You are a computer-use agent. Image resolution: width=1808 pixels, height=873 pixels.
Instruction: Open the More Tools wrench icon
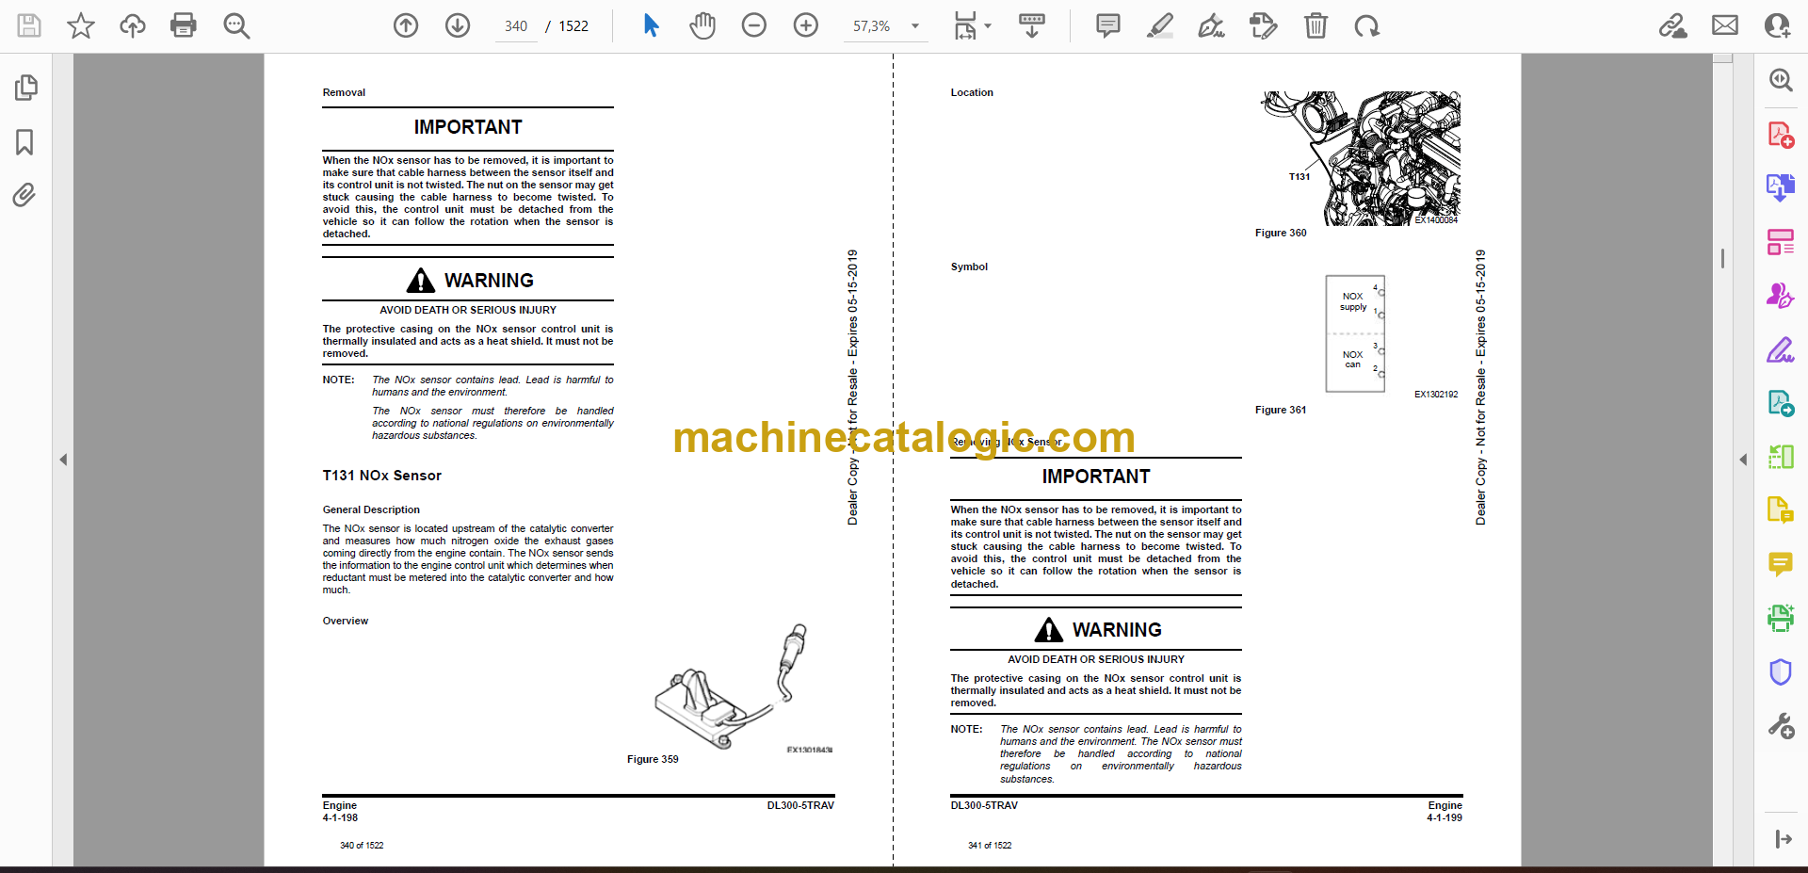[x=1781, y=725]
